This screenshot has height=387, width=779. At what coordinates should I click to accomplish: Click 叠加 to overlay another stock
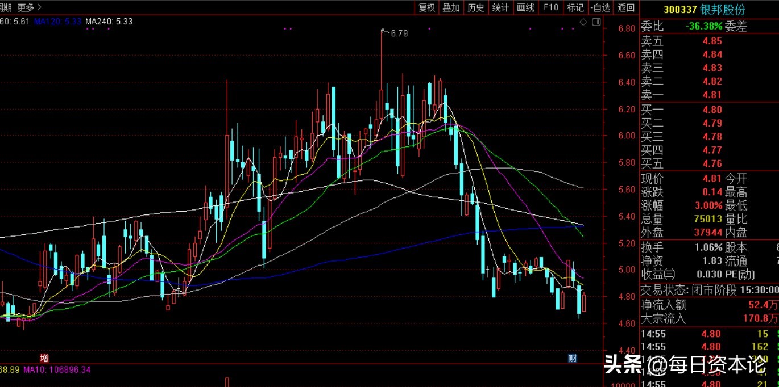[x=451, y=7]
